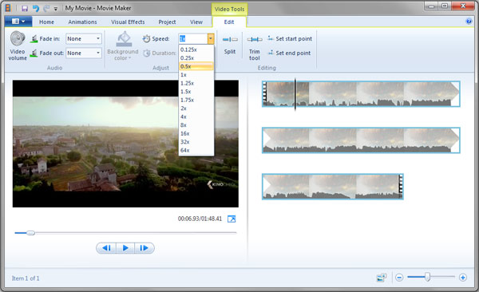This screenshot has width=479, height=292.
Task: Open the Movie Maker application menu button
Action: click(18, 22)
